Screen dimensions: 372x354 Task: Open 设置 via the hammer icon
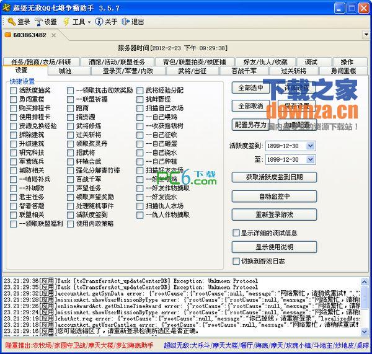click(x=38, y=22)
